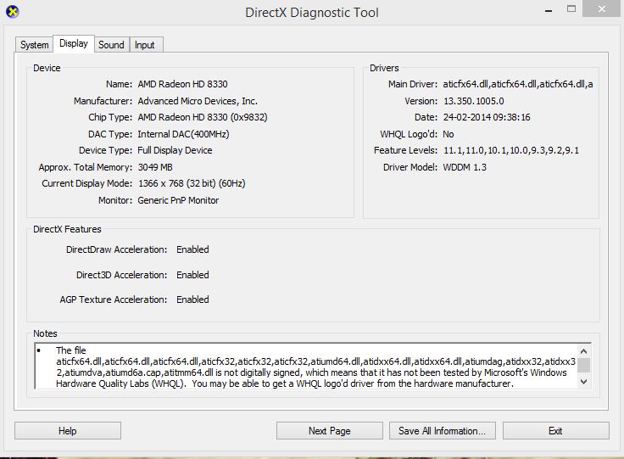Click the 'Drivers' group label
This screenshot has width=624, height=459.
pos(384,68)
